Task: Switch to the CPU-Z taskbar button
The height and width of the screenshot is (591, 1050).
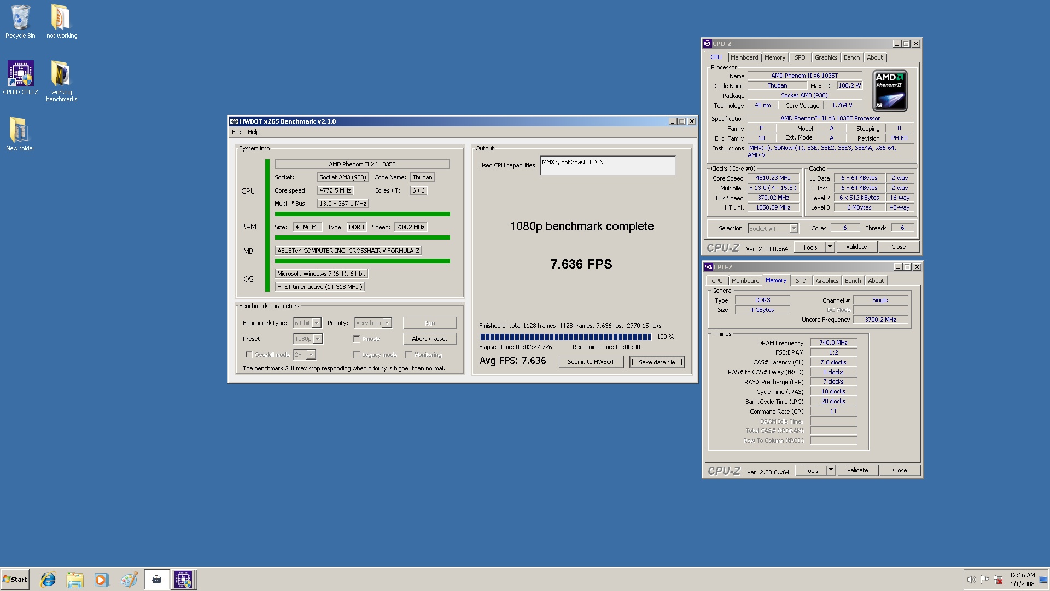Action: (x=183, y=580)
